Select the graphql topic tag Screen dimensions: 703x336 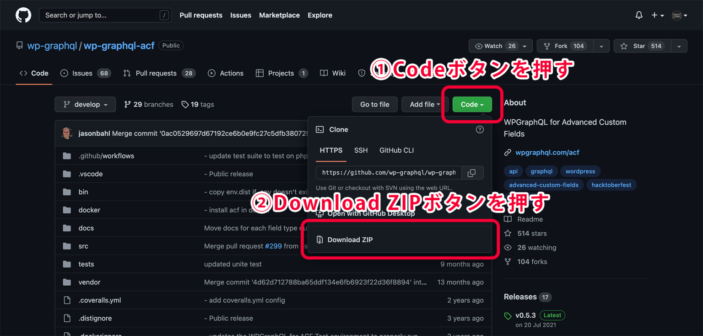click(541, 171)
